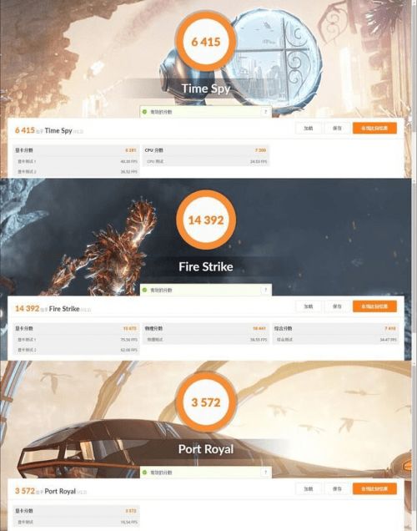Click the 14 392 Fire Strike score circle
Image resolution: width=417 pixels, height=531 pixels.
pos(206,220)
